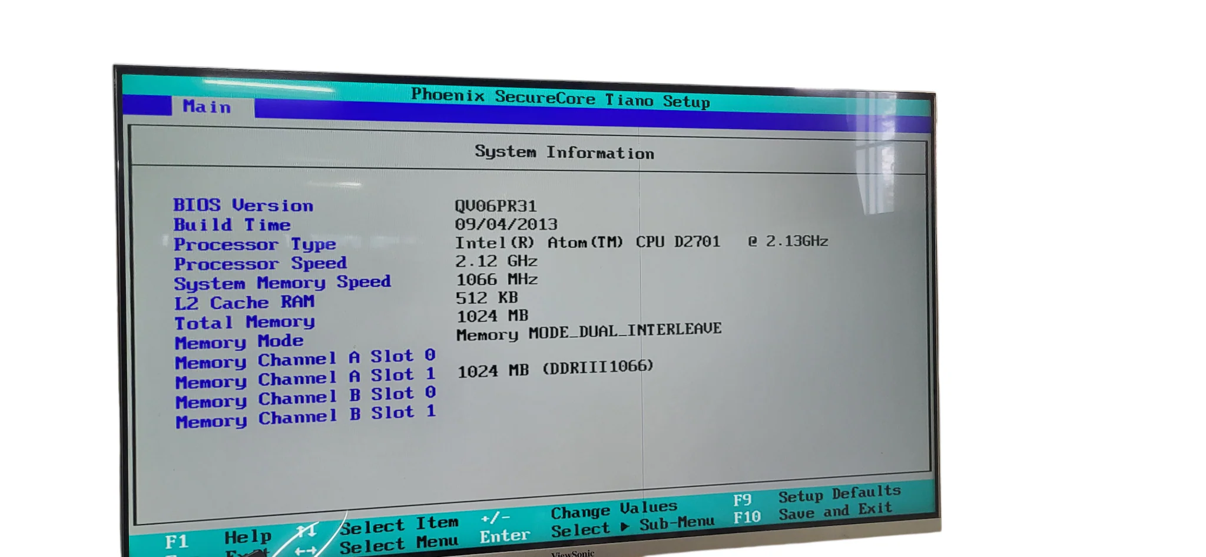Click Setup Defaults in footer
Image resolution: width=1206 pixels, height=557 pixels.
840,493
